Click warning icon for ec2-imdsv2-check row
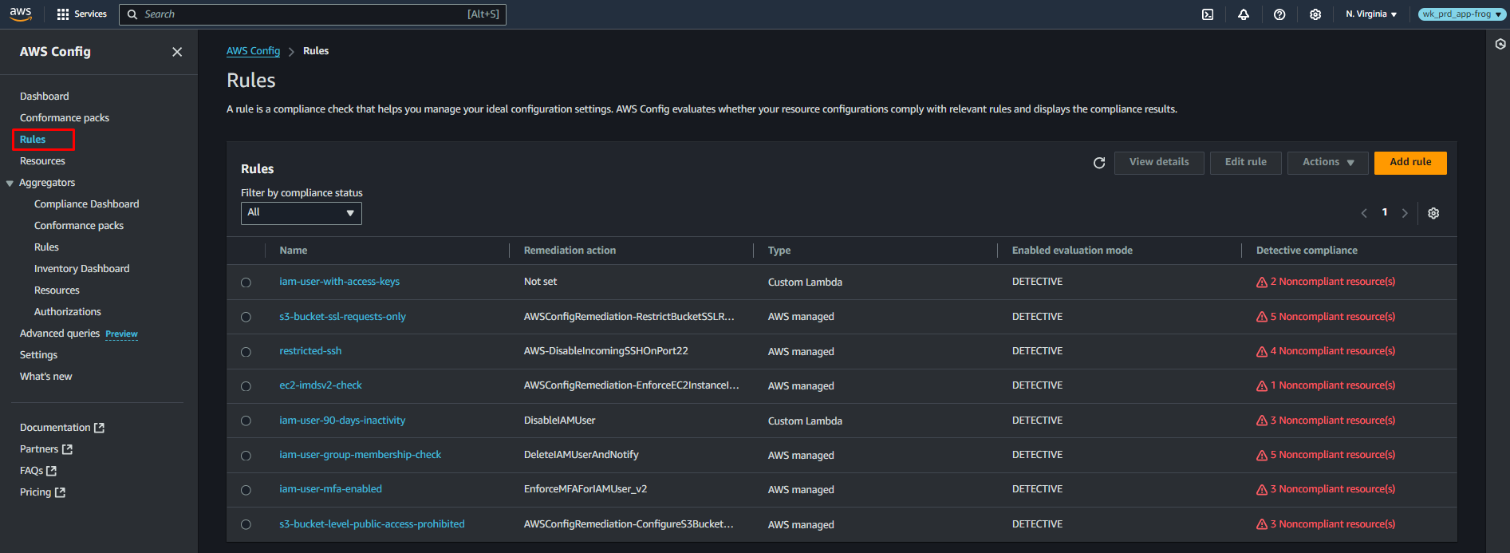This screenshot has height=553, width=1510. (1262, 386)
